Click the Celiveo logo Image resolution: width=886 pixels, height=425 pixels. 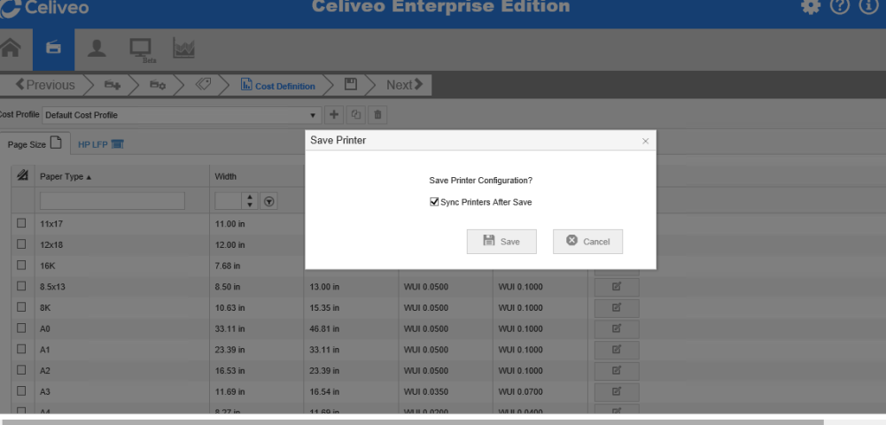[44, 8]
